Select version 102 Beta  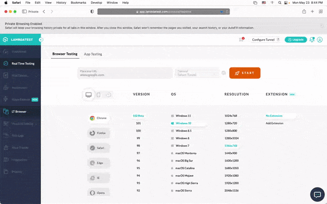pos(138,116)
